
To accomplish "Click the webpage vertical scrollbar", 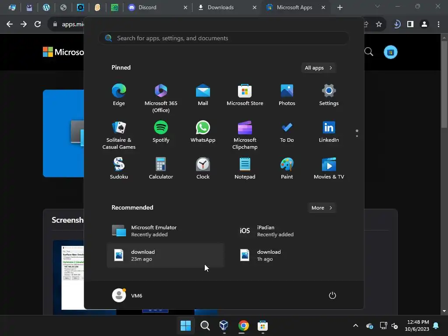I will click(444, 84).
